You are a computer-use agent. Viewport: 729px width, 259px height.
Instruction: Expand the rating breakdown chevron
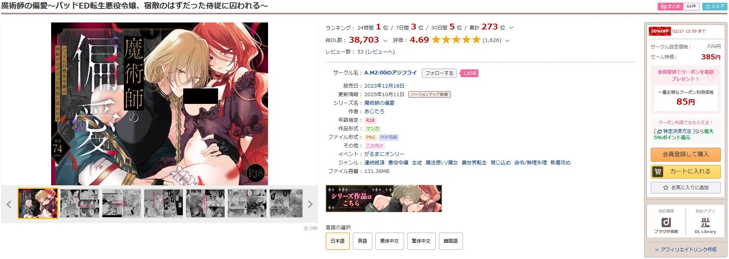click(507, 40)
